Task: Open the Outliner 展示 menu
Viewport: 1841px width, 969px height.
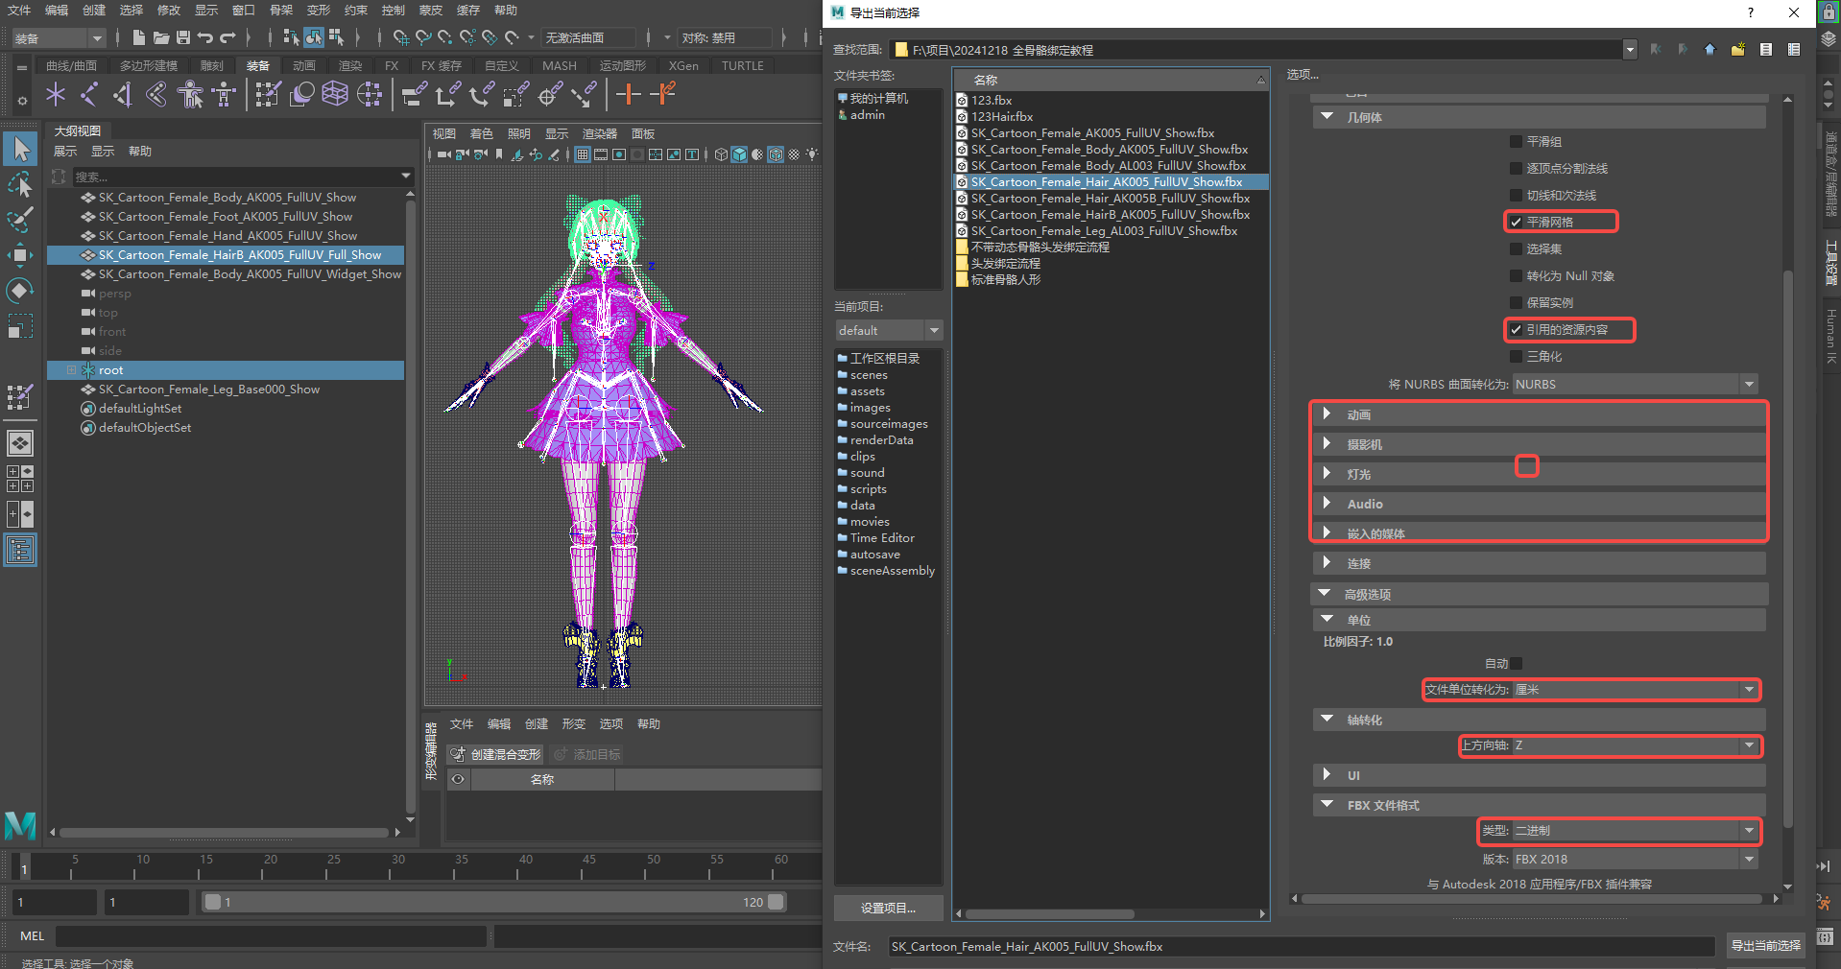Action: (65, 152)
